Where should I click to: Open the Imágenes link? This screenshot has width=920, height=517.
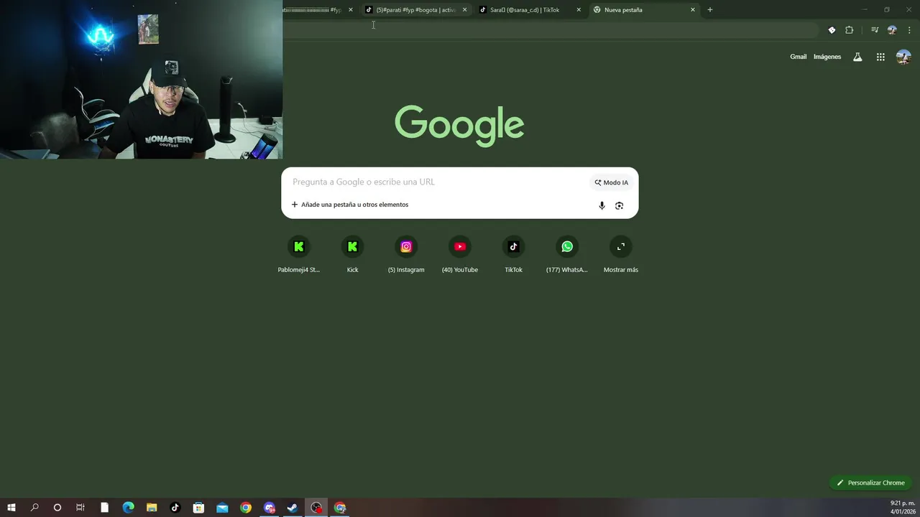click(x=827, y=57)
